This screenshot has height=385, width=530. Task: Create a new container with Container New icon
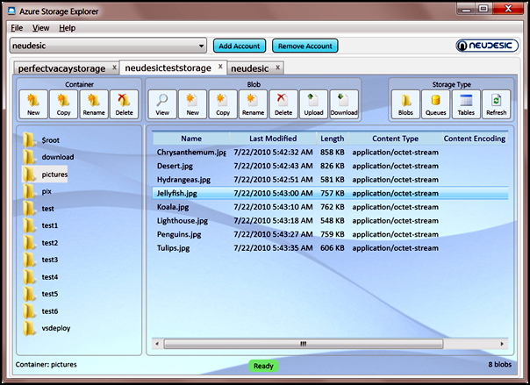(33, 104)
